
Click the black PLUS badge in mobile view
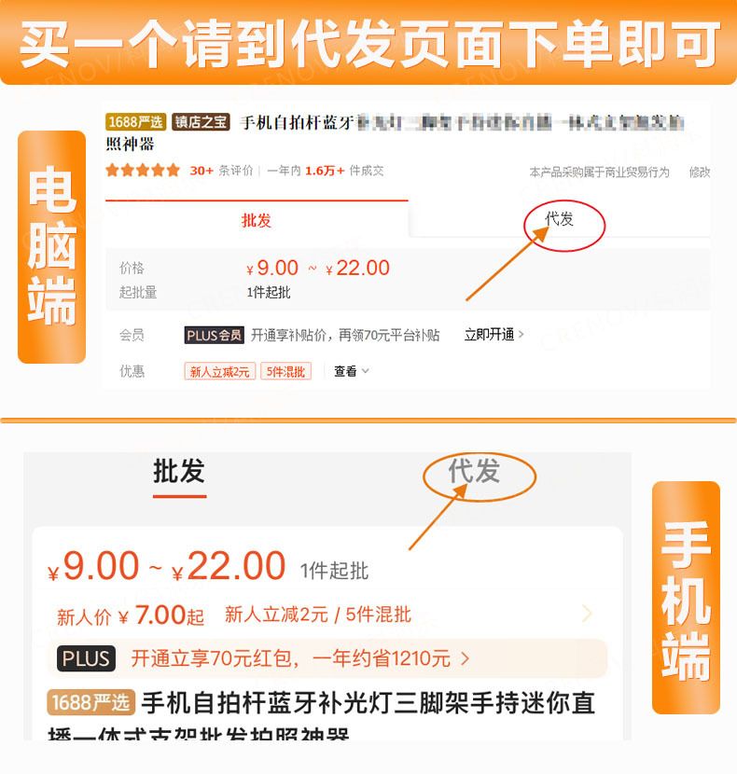[x=86, y=658]
